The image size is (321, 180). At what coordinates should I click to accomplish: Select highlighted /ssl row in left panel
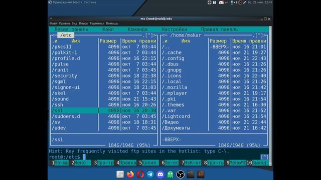(x=104, y=110)
